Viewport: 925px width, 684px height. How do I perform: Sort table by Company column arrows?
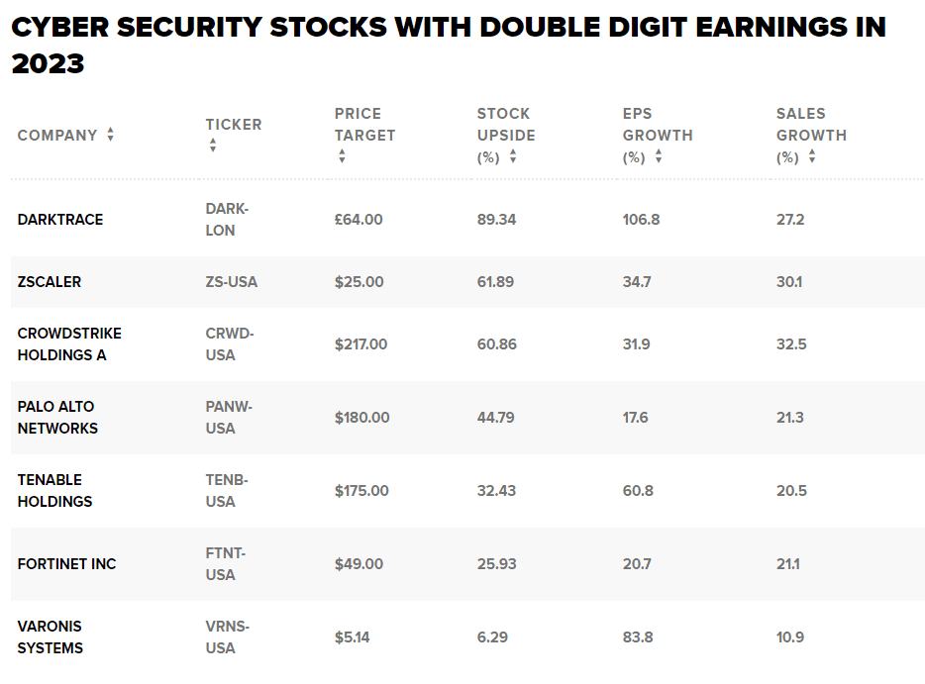[x=110, y=135]
